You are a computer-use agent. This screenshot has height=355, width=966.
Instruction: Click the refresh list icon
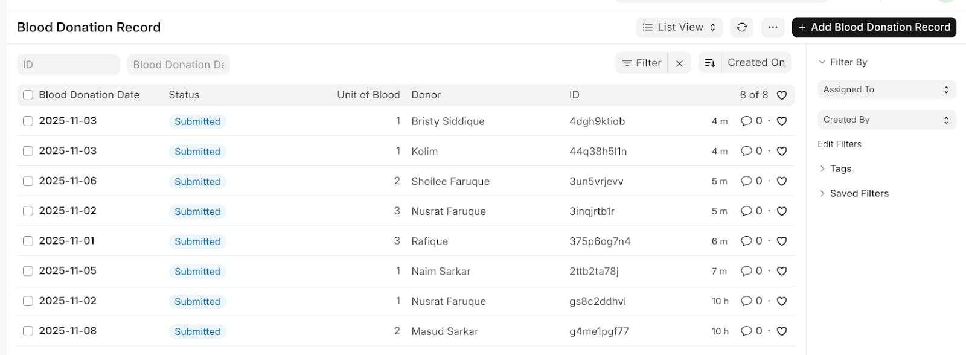pos(742,27)
